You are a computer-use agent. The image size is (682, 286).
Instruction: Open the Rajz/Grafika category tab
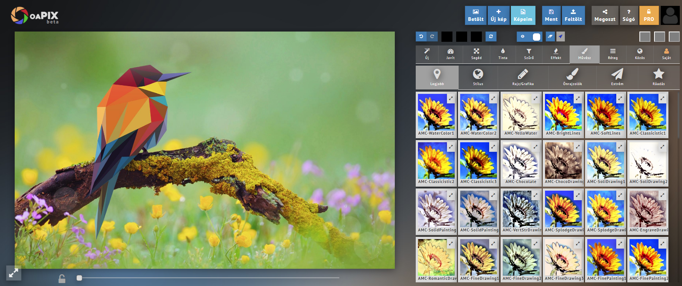point(523,77)
